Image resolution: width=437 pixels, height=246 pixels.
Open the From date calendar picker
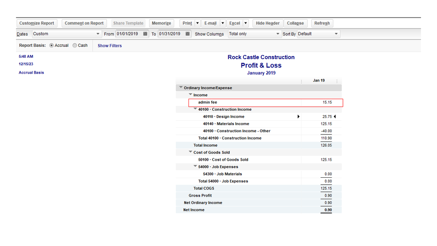145,34
